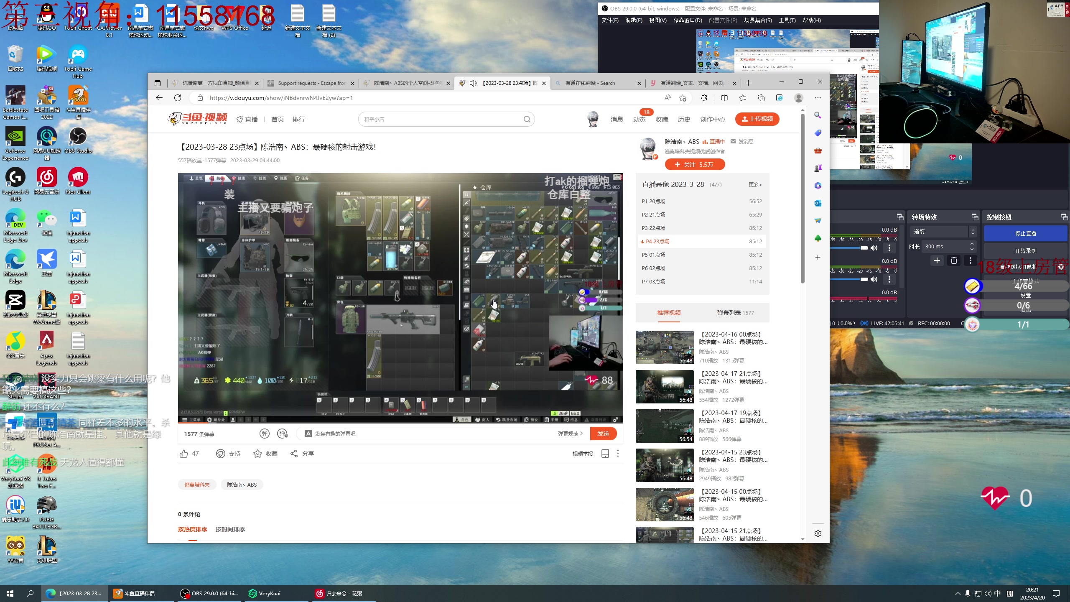Viewport: 1070px width, 602px height.
Task: Open Internet Explorer mode icon
Action: [780, 98]
